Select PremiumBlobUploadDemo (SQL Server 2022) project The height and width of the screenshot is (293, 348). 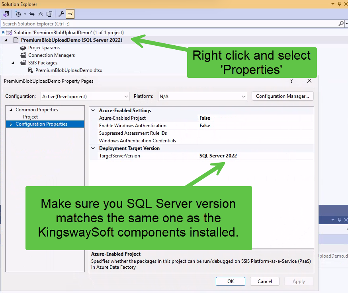coord(71,40)
